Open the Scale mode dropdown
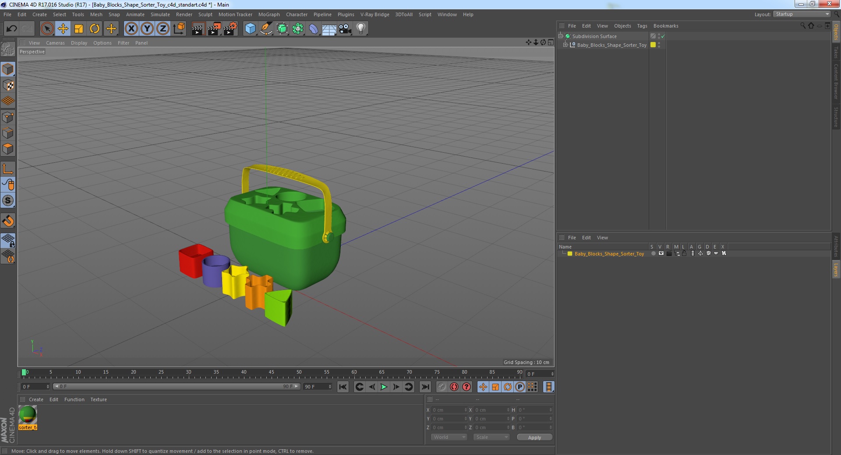Screen dimensions: 841x455 (x=491, y=437)
